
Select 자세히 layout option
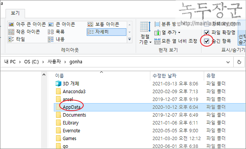pyautogui.click(x=106, y=32)
